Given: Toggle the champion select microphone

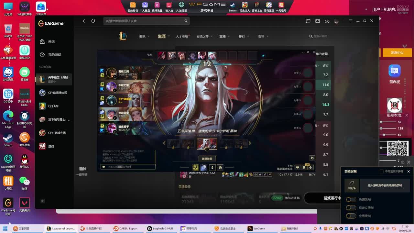Looking at the screenshot, I should (310, 167).
